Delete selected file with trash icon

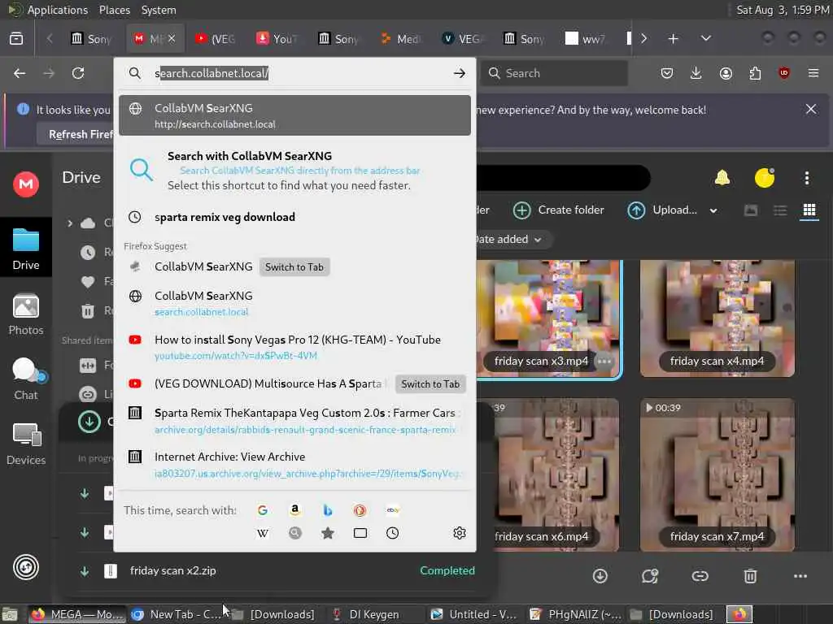point(750,576)
